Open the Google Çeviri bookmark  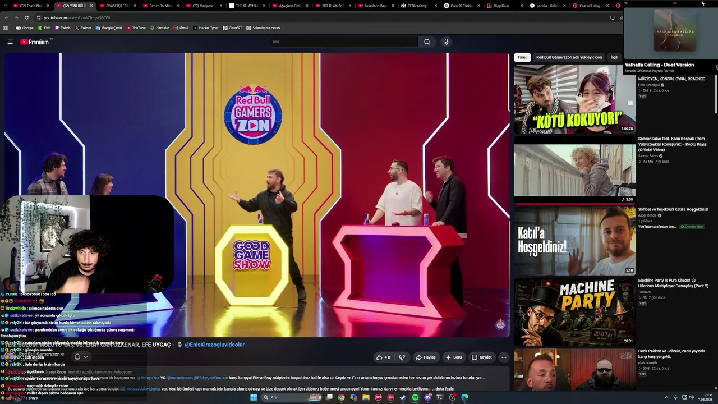pyautogui.click(x=109, y=28)
